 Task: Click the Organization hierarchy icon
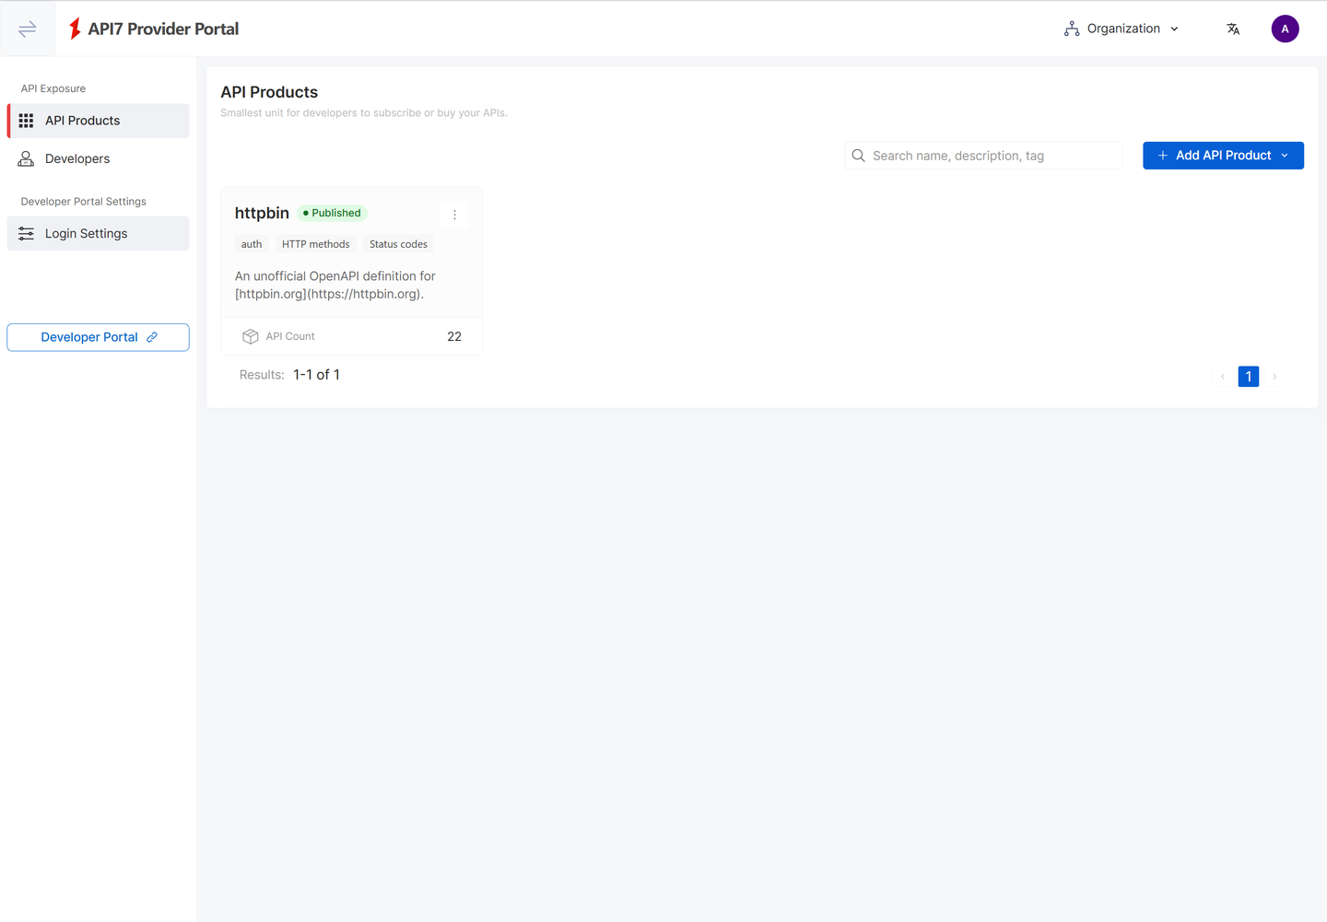point(1071,28)
